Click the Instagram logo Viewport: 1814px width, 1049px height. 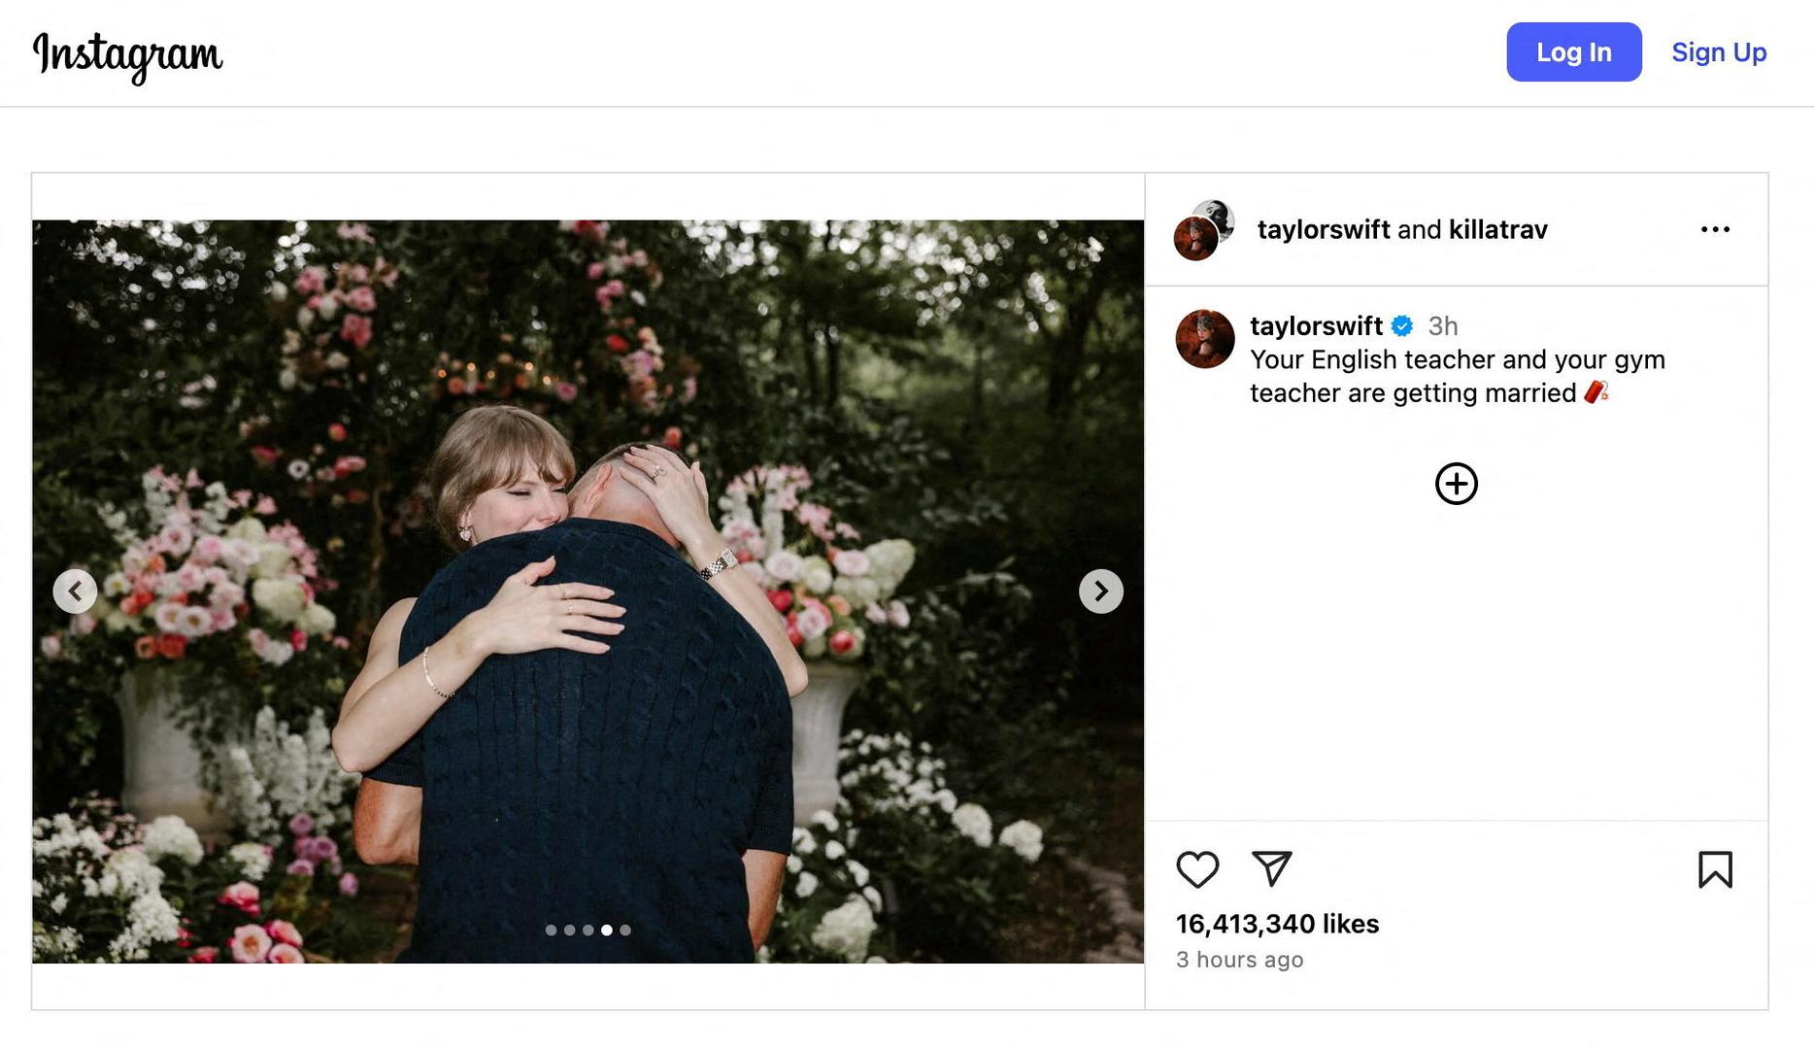[x=127, y=54]
